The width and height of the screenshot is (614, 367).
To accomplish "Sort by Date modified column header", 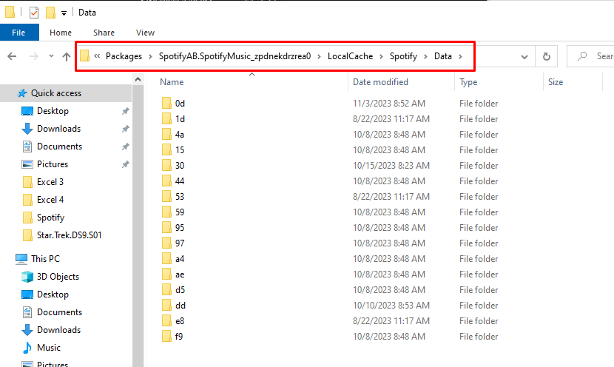I will click(380, 82).
